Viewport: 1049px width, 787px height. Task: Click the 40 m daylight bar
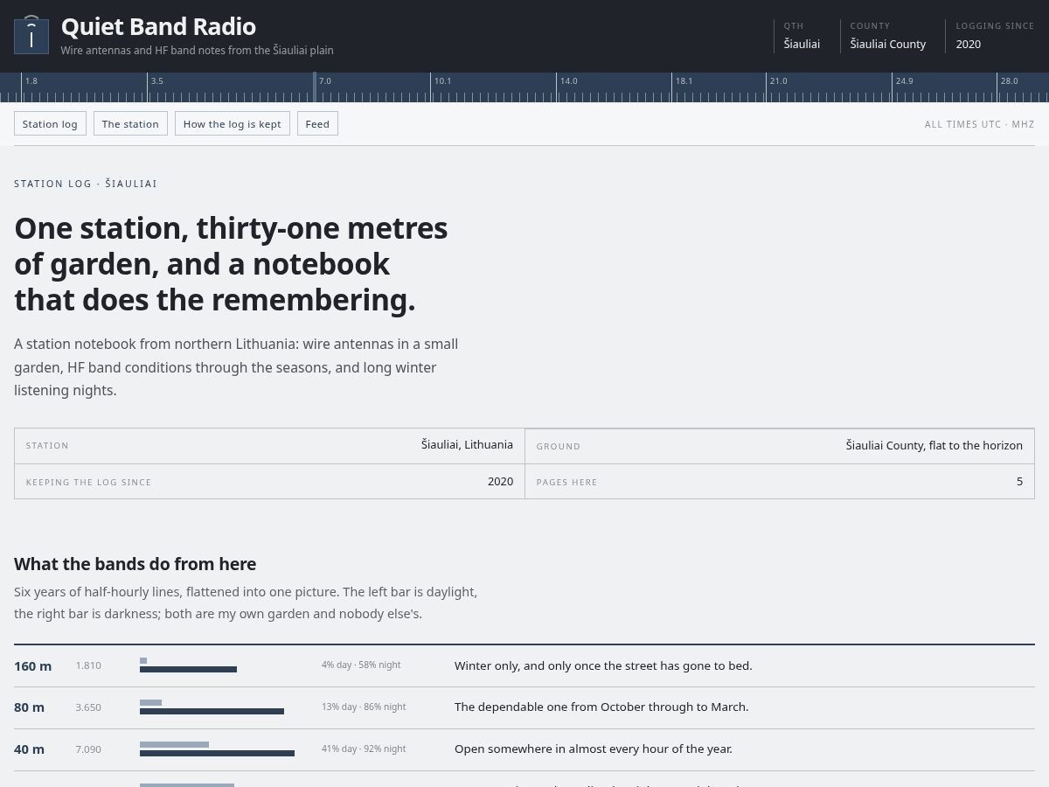[x=174, y=744]
